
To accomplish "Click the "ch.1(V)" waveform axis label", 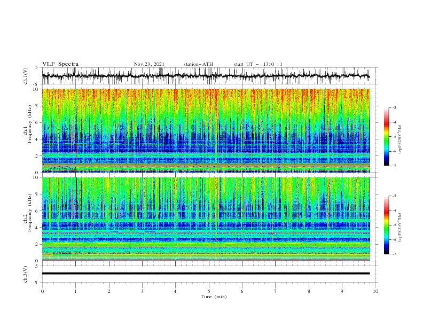I will (26, 76).
